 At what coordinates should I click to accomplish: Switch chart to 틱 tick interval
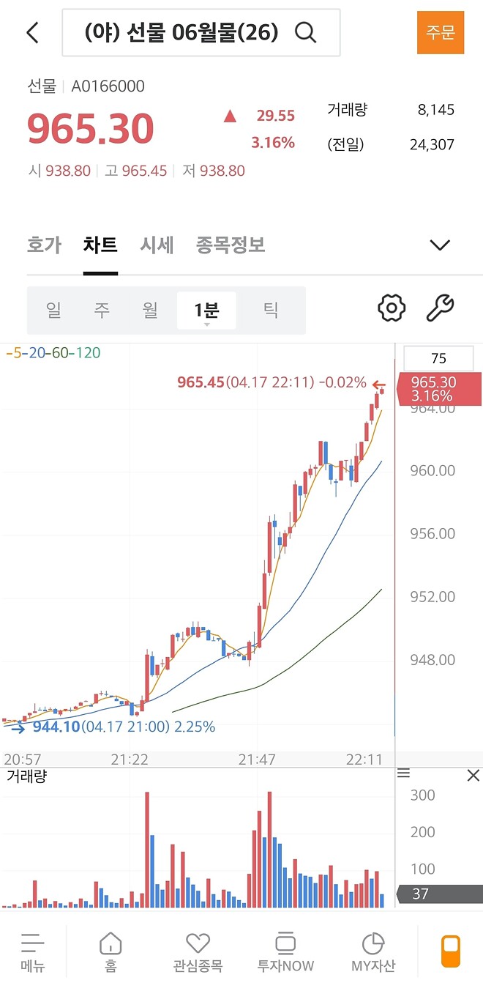[271, 310]
